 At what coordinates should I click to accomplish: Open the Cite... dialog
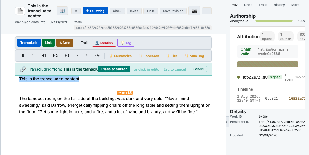[x=117, y=11]
